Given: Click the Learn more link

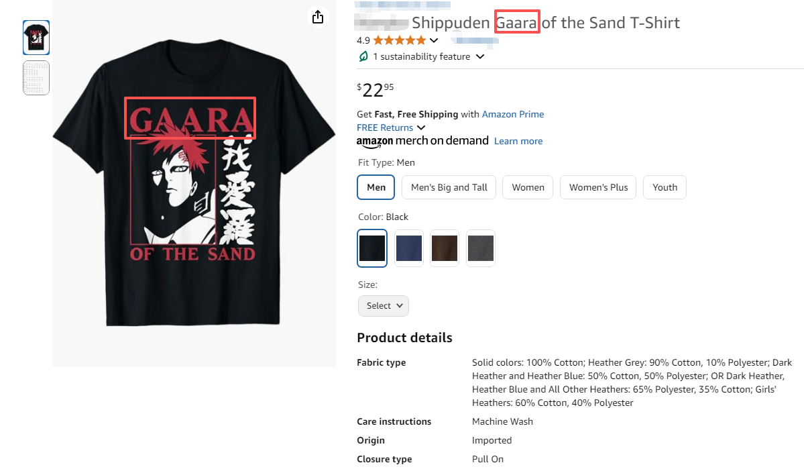Looking at the screenshot, I should (x=518, y=141).
